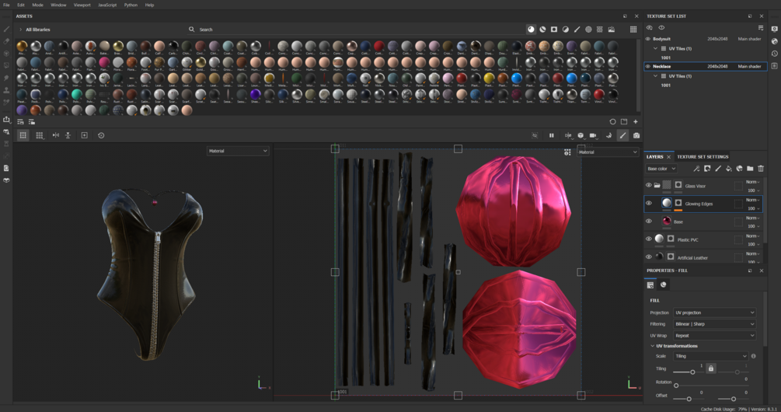
Task: Toggle visibility of Bodysuit texture set
Action: (648, 39)
